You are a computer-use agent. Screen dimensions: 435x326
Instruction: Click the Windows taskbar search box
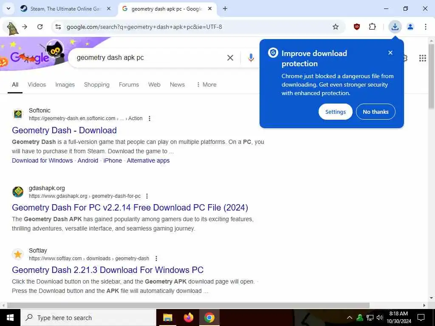click(88, 318)
